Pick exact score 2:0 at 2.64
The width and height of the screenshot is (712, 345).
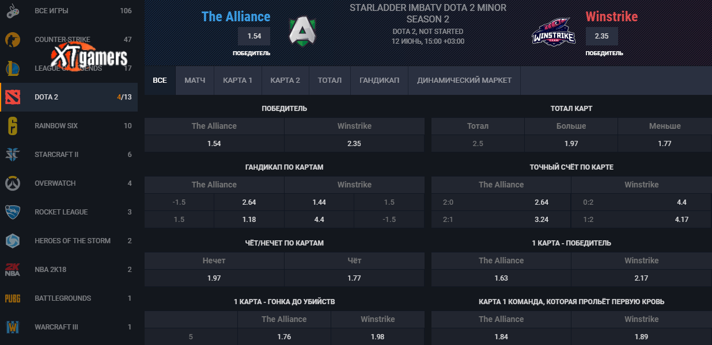click(501, 202)
